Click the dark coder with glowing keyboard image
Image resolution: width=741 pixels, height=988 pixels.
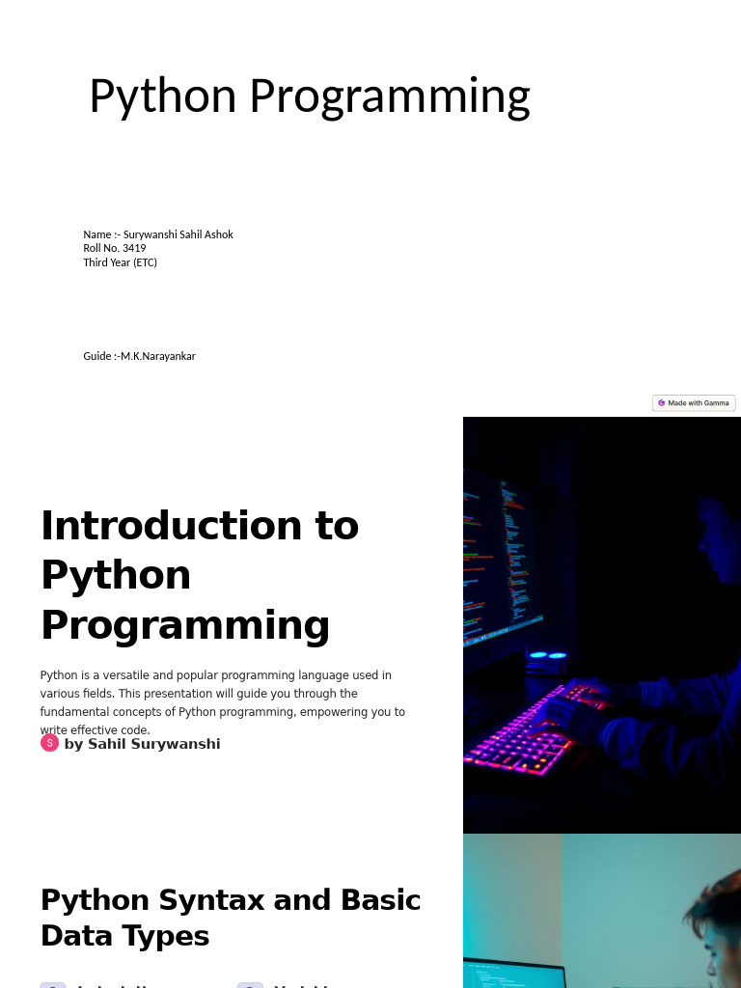pos(602,625)
